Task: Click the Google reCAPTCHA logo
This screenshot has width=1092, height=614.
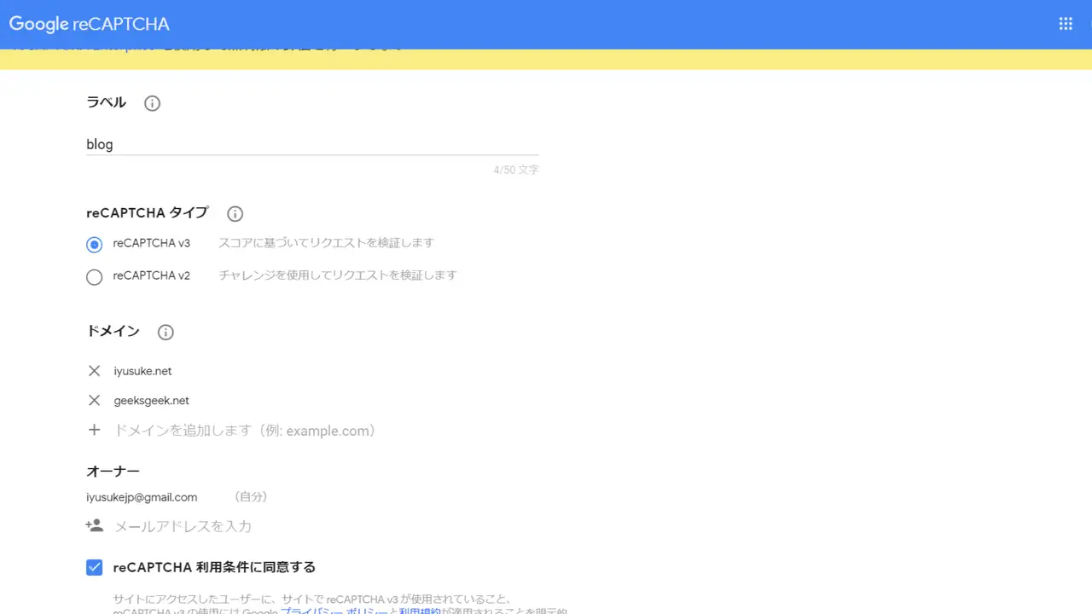Action: pos(90,24)
